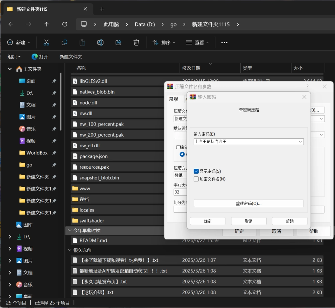Viewport: 335px width, 308px height.
Task: Click the question mark help in compression dialog
Action: pyautogui.click(x=307, y=86)
